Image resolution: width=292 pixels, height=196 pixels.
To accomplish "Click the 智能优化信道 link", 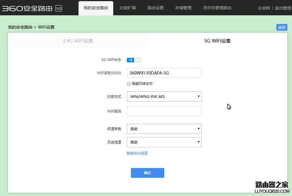I will (137, 153).
